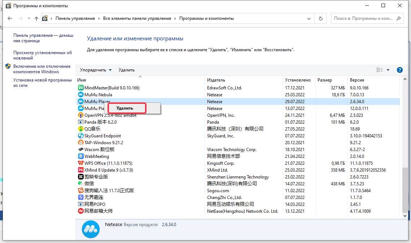This screenshot has height=243, width=411.
Task: Click the Wacom 数位板 icon
Action: point(81,149)
